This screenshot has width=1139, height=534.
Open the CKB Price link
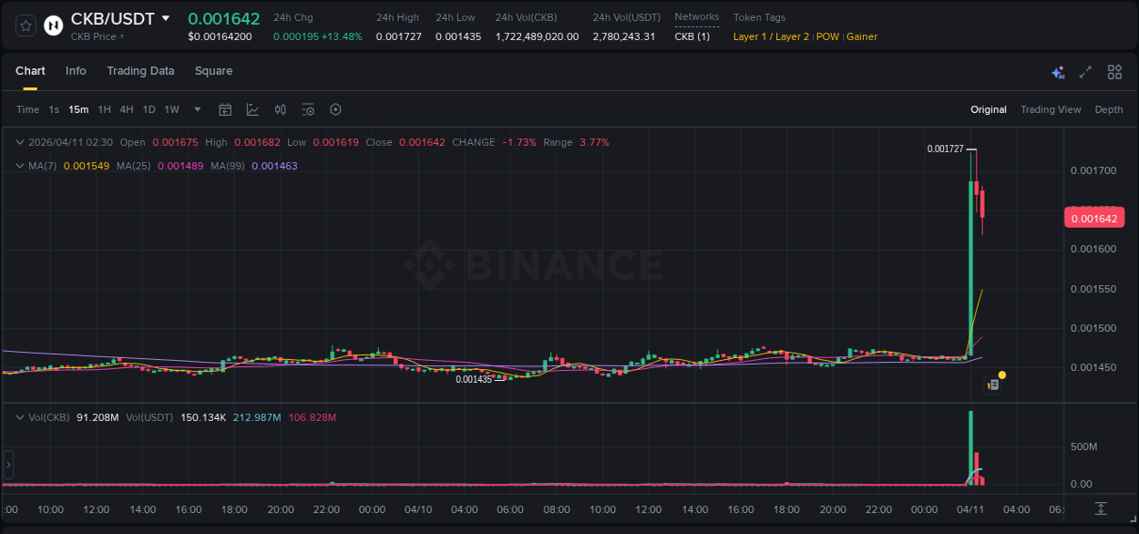pyautogui.click(x=97, y=36)
